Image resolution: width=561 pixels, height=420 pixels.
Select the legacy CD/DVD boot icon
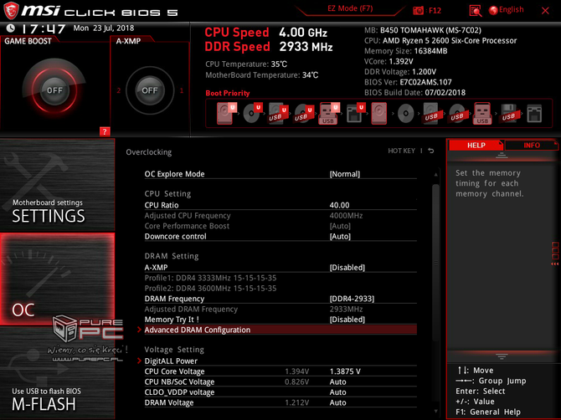click(405, 114)
